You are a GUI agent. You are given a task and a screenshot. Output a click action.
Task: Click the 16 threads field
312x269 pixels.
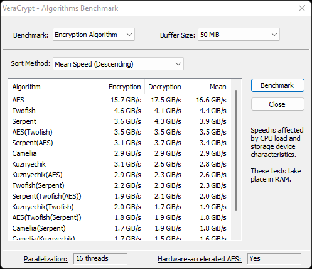[x=100, y=258]
